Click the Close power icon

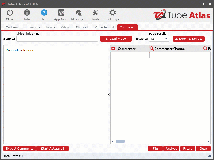(x=10, y=13)
